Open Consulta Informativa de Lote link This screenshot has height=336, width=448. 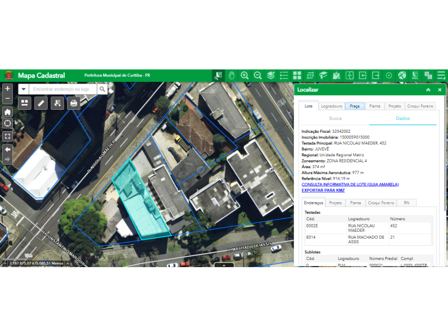350,184
